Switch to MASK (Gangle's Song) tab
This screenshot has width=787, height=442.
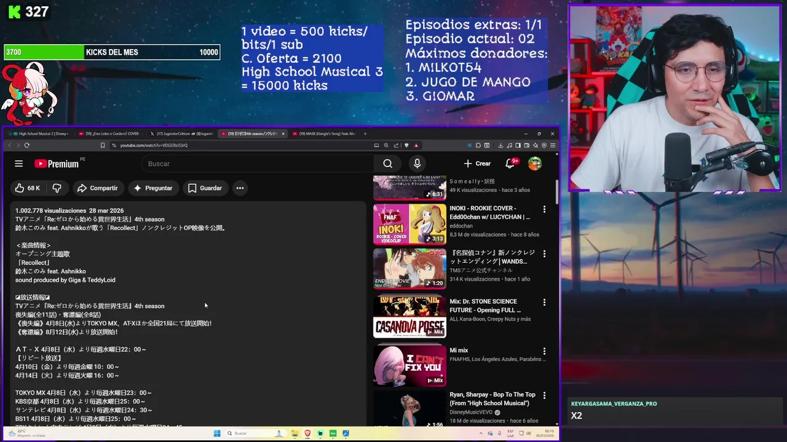[324, 133]
